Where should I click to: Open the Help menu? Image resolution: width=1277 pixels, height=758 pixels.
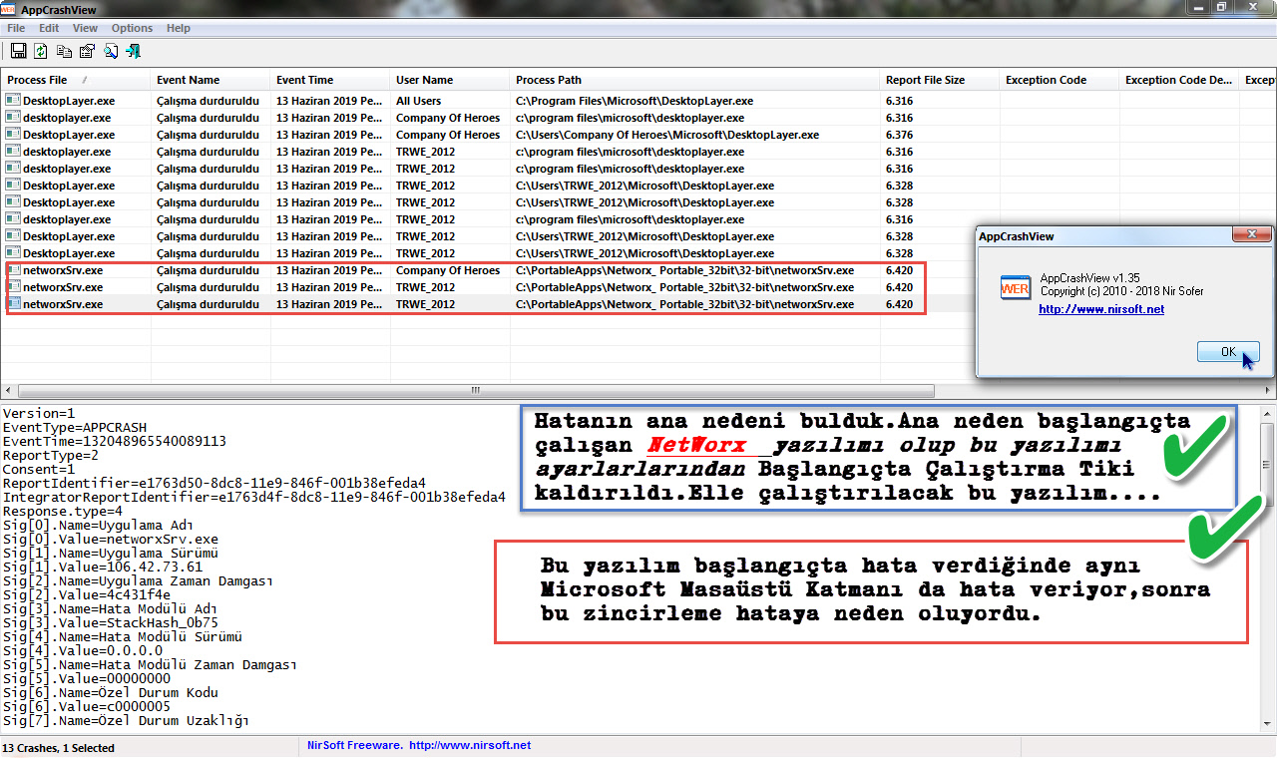pyautogui.click(x=179, y=28)
